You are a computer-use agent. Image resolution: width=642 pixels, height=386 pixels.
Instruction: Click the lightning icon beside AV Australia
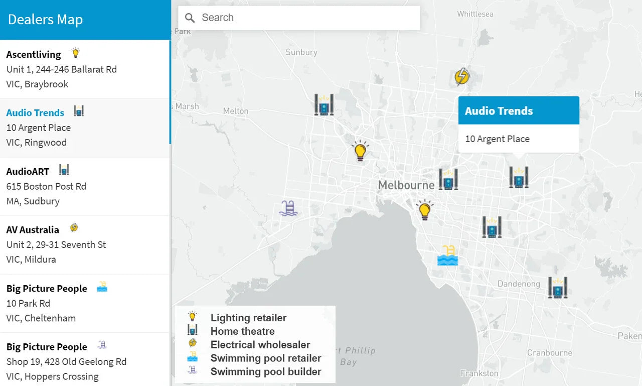[x=74, y=228]
